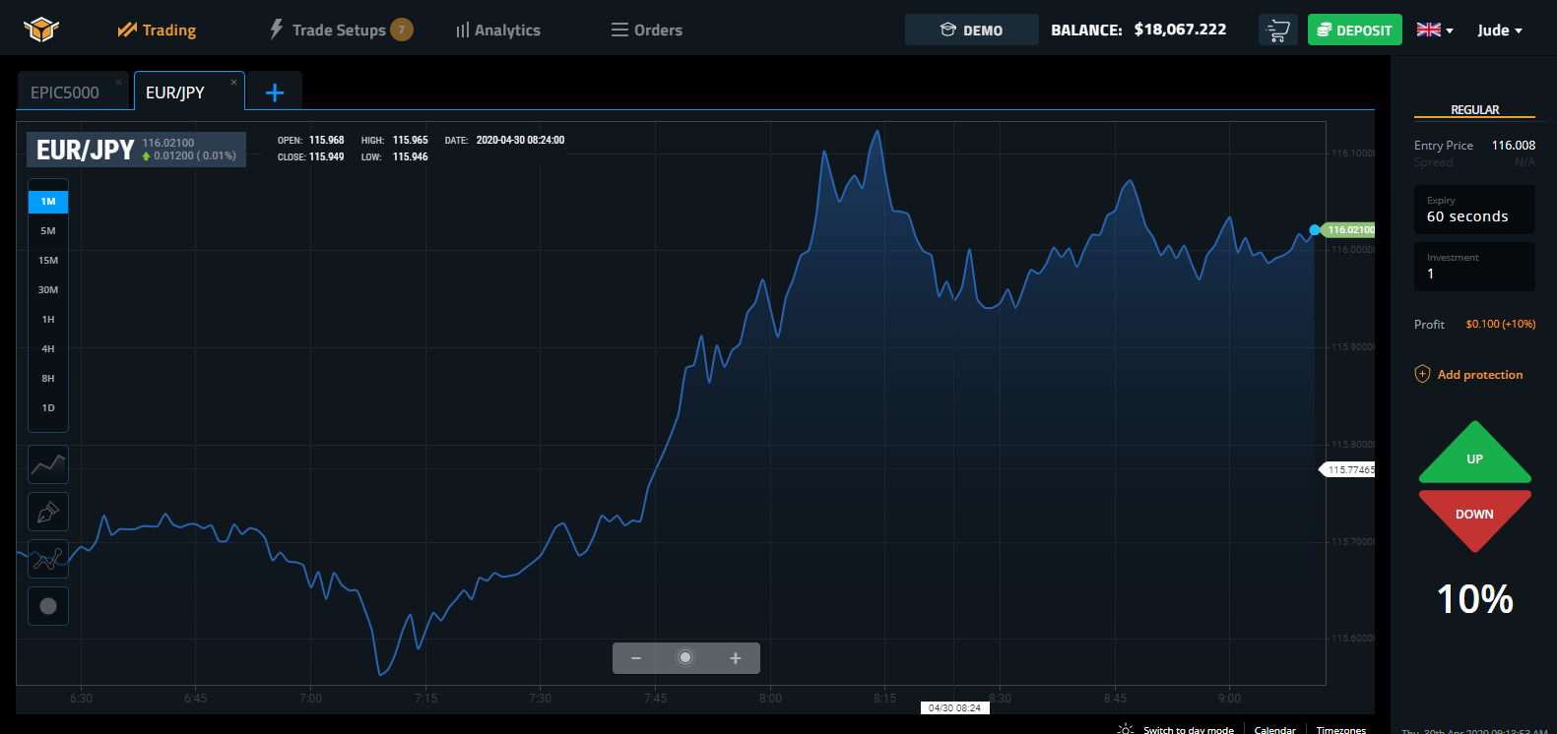Screen dimensions: 1557x734
Task: Open the chart type selector icon
Action: 48,464
